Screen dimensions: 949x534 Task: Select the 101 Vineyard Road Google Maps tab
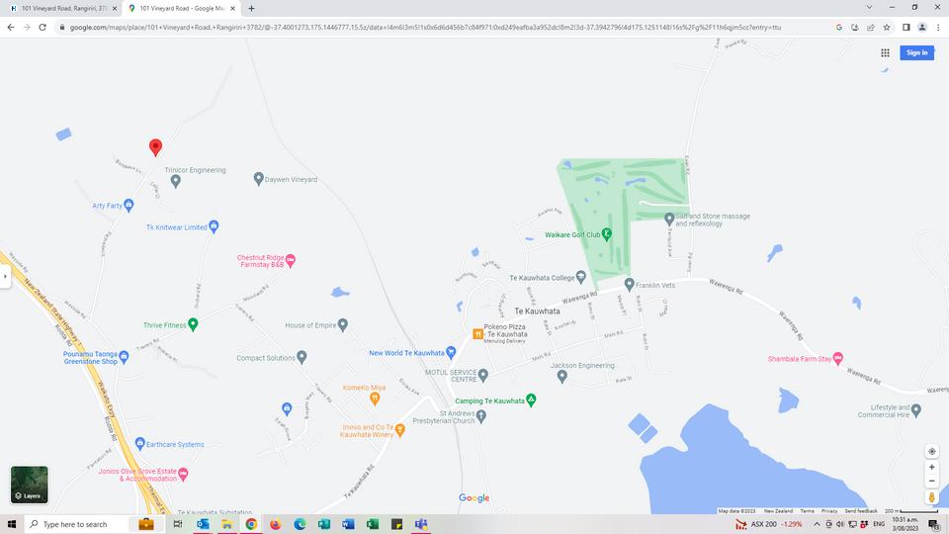tap(180, 9)
